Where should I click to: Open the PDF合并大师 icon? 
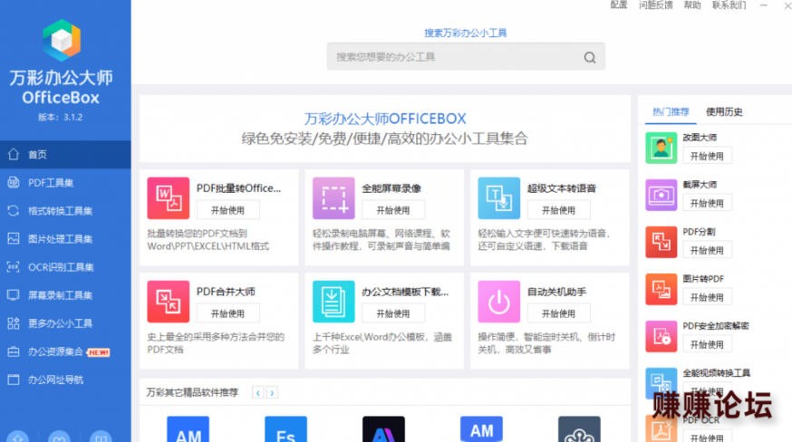coord(169,302)
